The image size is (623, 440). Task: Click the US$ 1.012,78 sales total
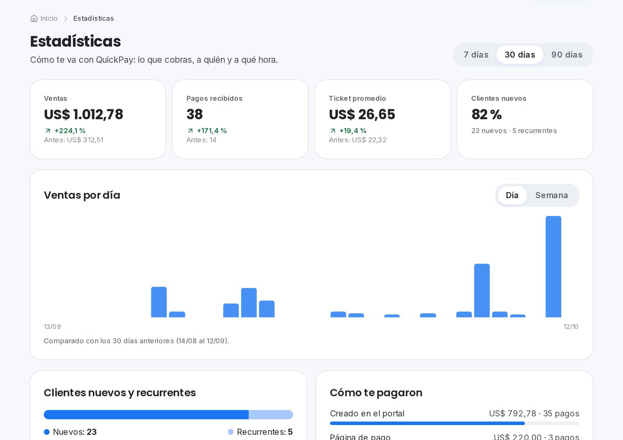tap(84, 114)
